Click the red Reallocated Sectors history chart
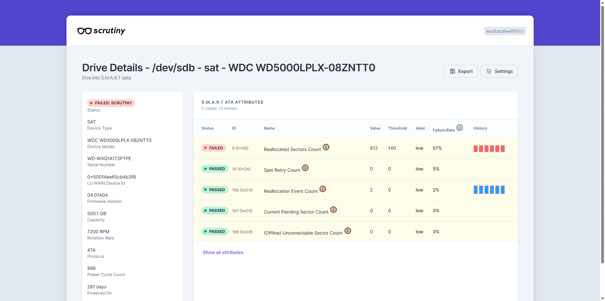605x301 pixels. [x=489, y=149]
